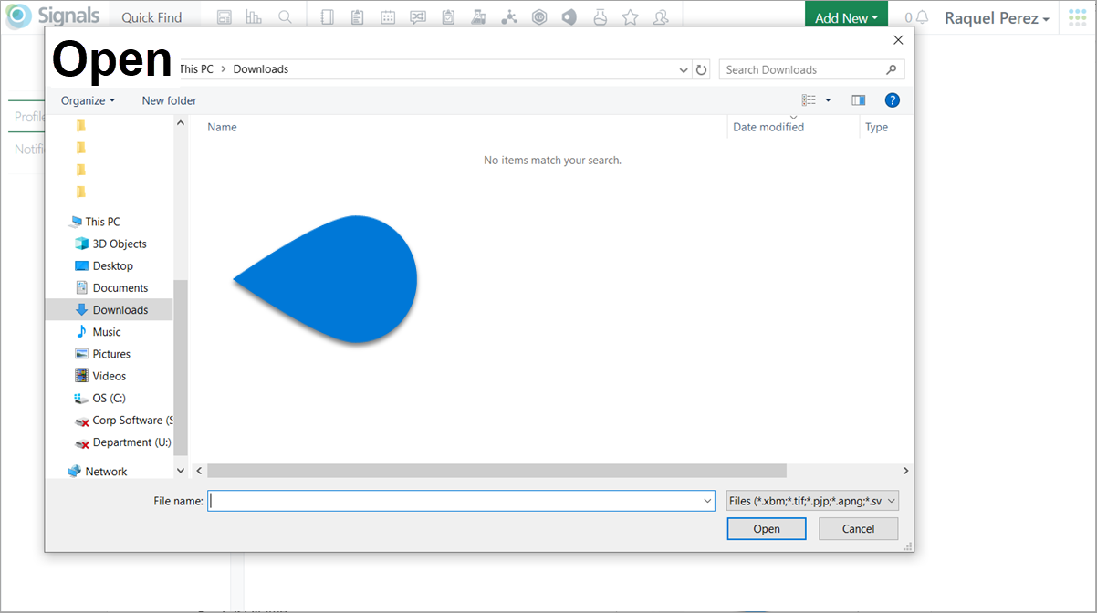Click the navigation pane scroll-down arrow
This screenshot has height=613, width=1097.
180,471
